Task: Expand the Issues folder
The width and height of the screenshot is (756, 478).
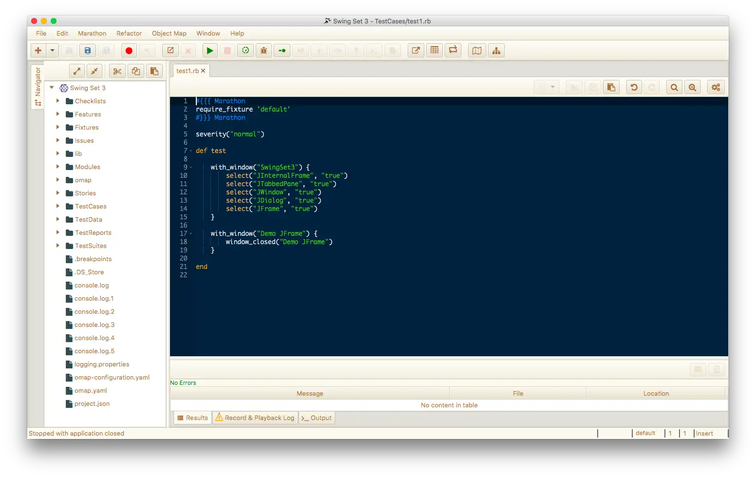Action: pyautogui.click(x=58, y=140)
